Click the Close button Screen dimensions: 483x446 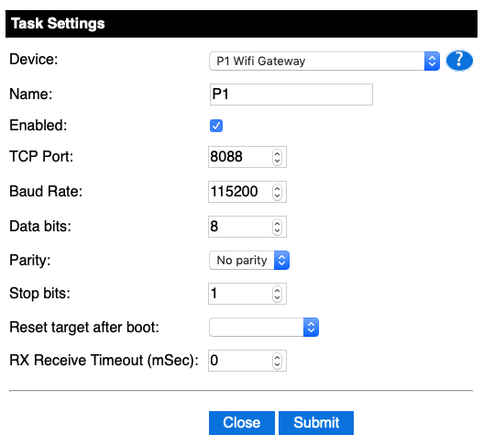point(242,423)
